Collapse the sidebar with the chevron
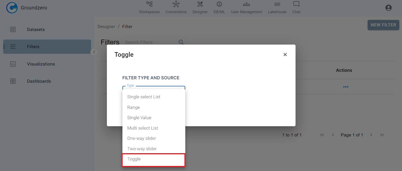The width and height of the screenshot is (402, 171). tap(94, 52)
